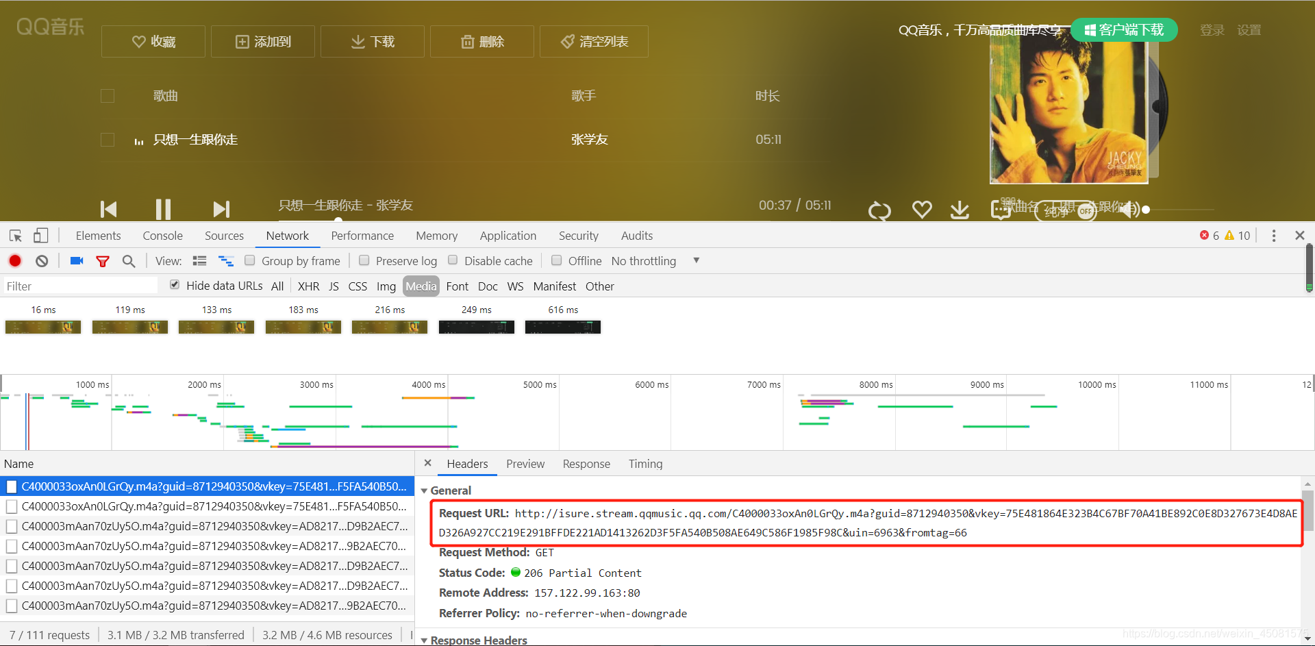Switch to the Response tab

pyautogui.click(x=586, y=464)
